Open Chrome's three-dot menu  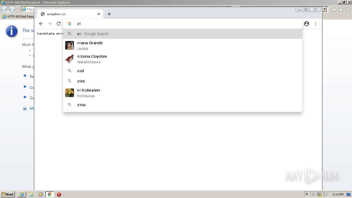click(x=315, y=24)
